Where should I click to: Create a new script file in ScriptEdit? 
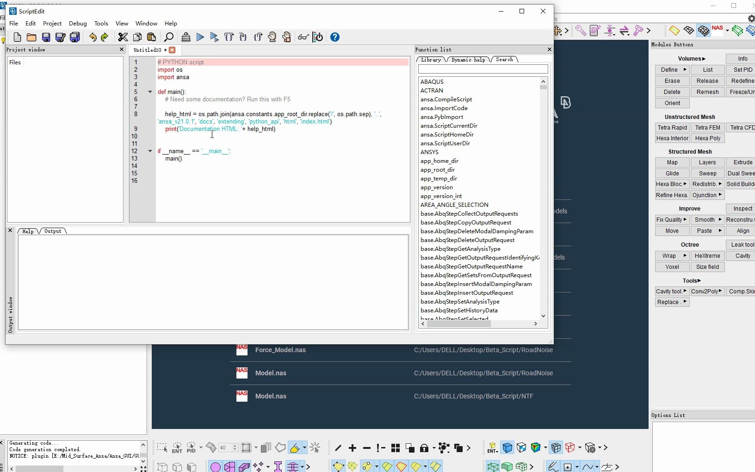tap(17, 37)
